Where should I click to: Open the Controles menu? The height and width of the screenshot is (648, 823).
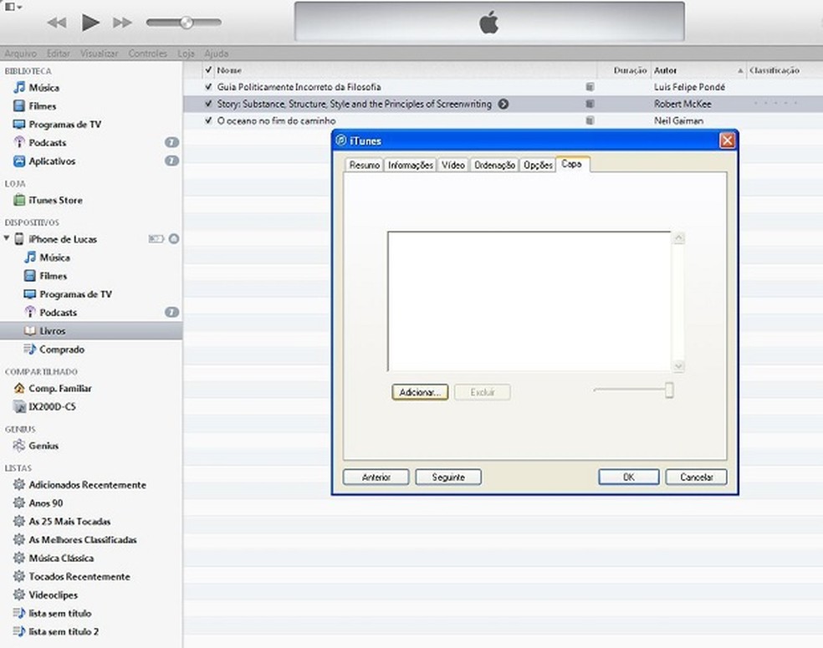coord(147,53)
